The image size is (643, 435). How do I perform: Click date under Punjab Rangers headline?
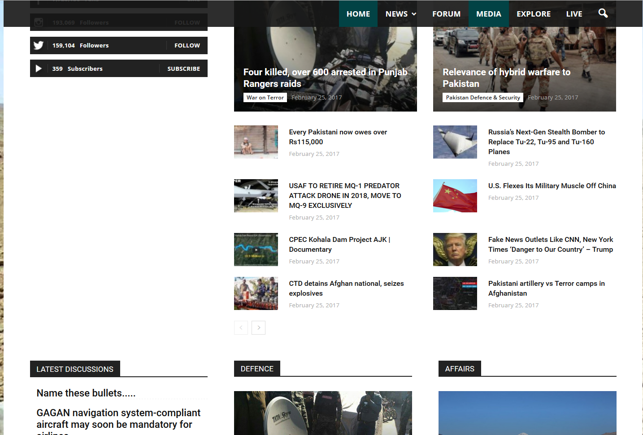(x=317, y=97)
